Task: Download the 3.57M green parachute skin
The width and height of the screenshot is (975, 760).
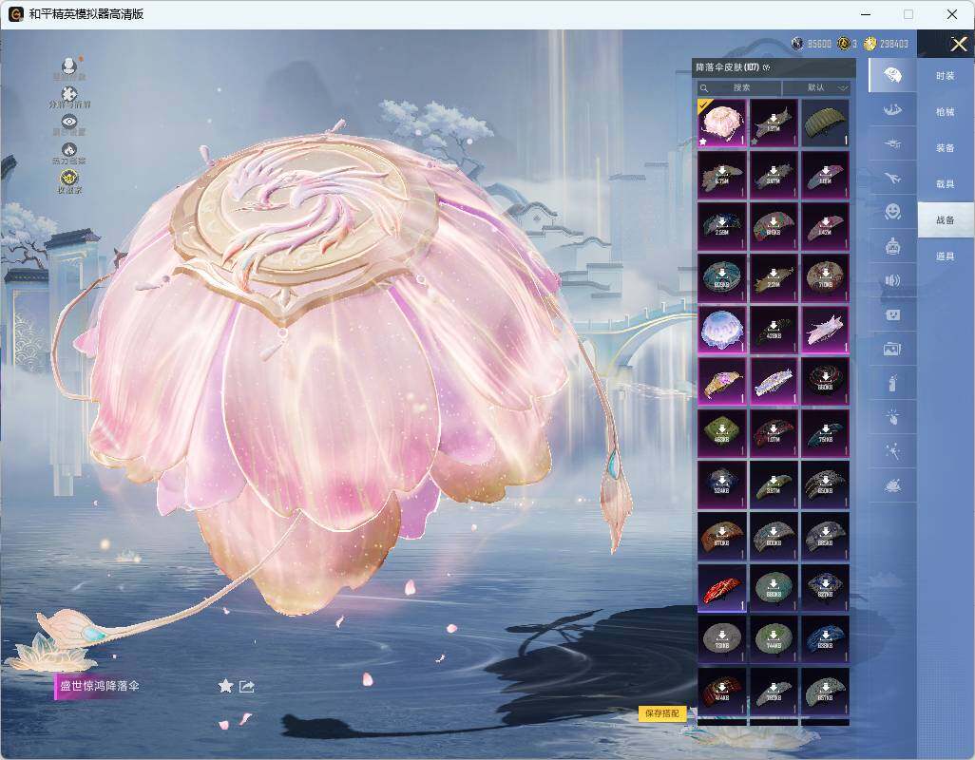Action: (773, 484)
